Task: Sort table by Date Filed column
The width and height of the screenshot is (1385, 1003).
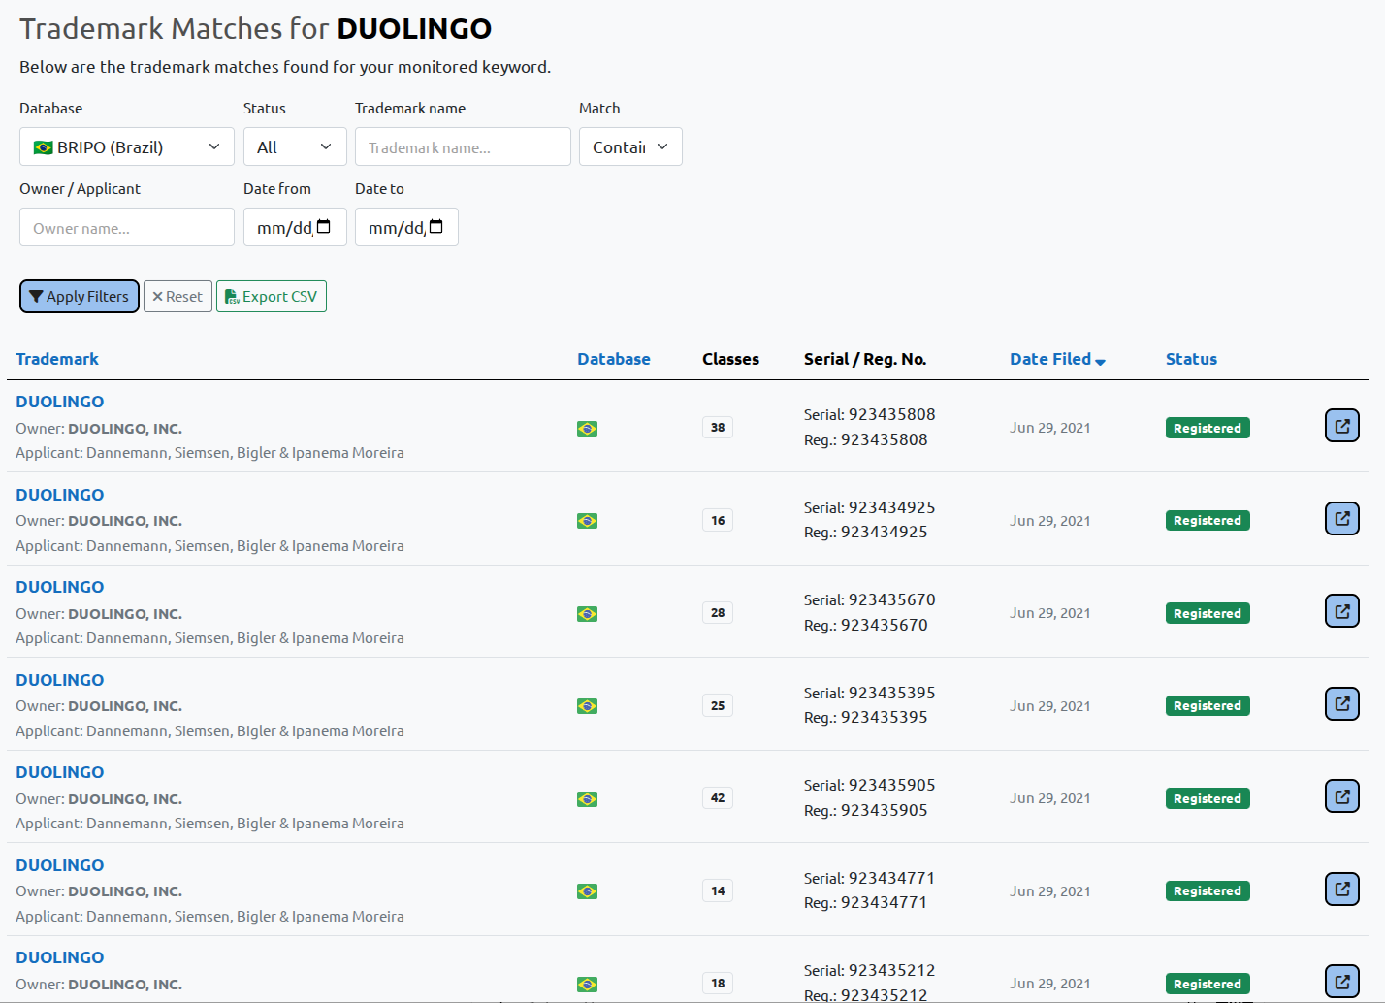Action: [1056, 359]
